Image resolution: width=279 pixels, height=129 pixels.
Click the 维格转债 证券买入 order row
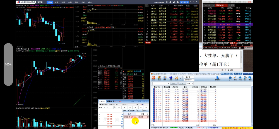136,117
